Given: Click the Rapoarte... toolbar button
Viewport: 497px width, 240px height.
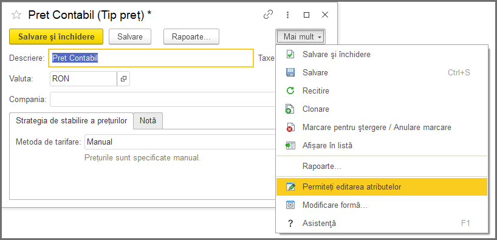Looking at the screenshot, I should [191, 37].
